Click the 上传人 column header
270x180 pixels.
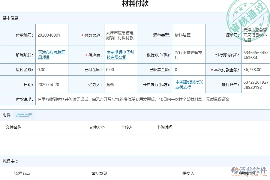tap(127, 127)
